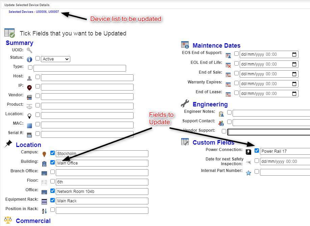Open the Warranty Expires date picker
The image size is (310, 226).
point(294,84)
